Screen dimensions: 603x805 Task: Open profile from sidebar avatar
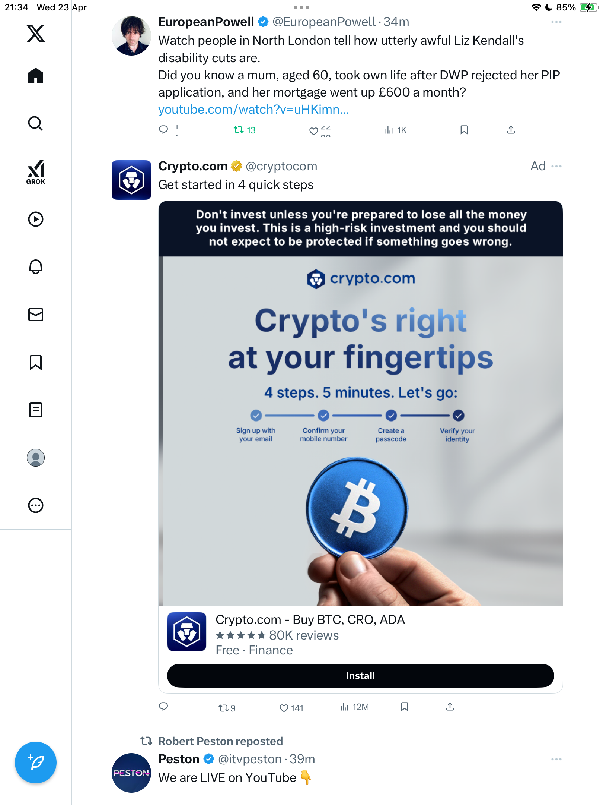(x=36, y=458)
